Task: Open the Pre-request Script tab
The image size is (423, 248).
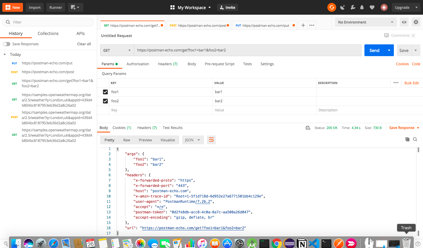Action: (220, 64)
